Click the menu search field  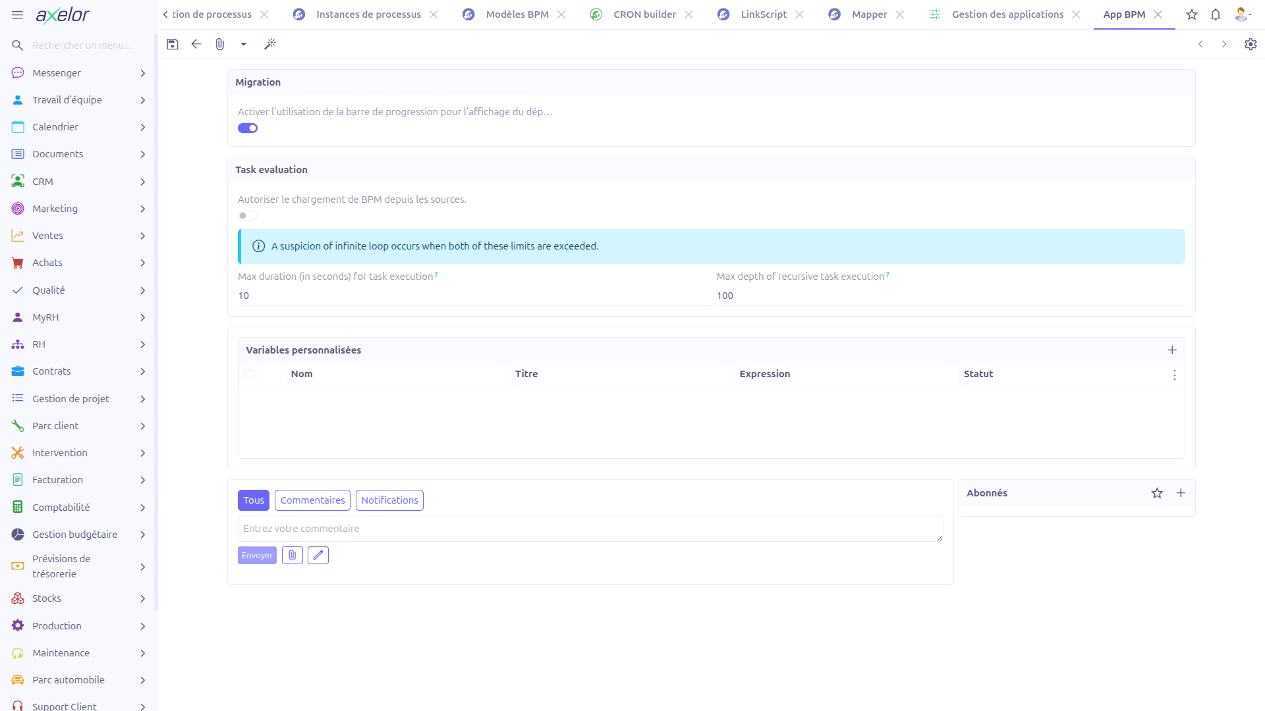(x=82, y=45)
